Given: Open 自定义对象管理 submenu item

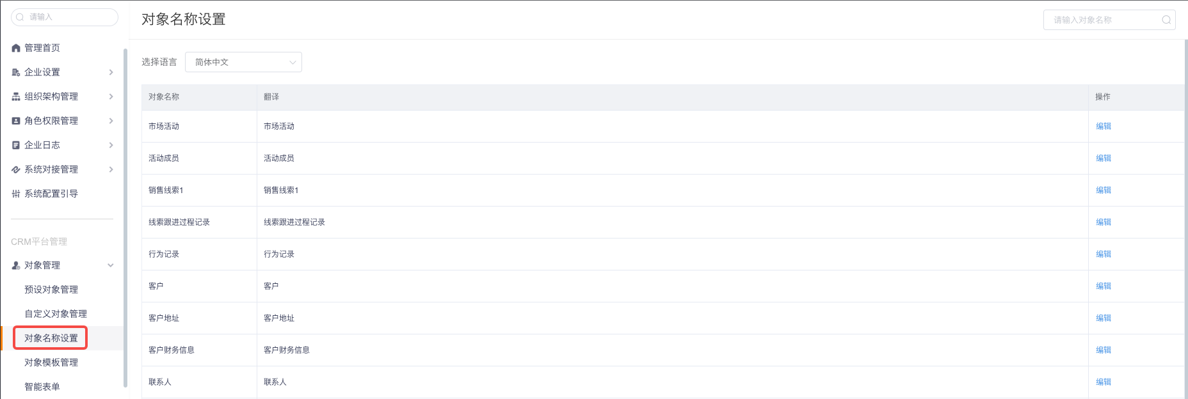Looking at the screenshot, I should pos(56,314).
